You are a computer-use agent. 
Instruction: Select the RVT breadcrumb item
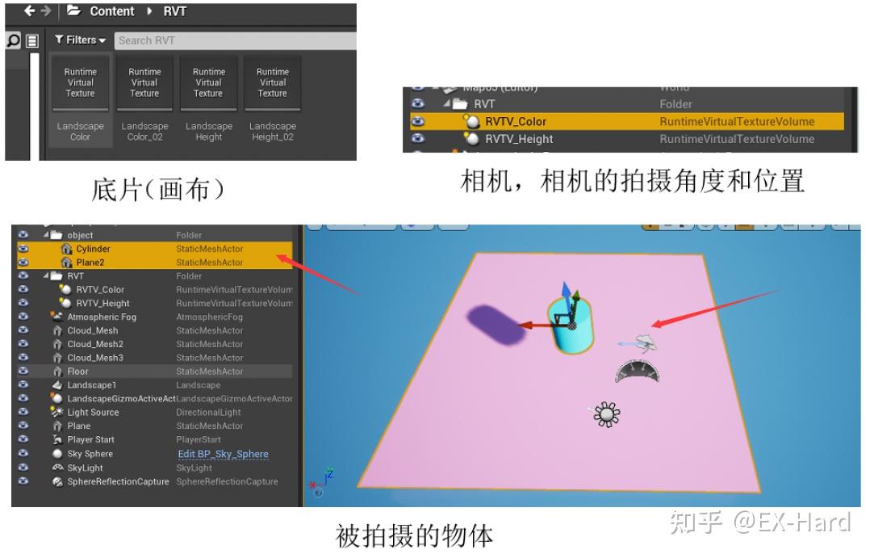[174, 11]
